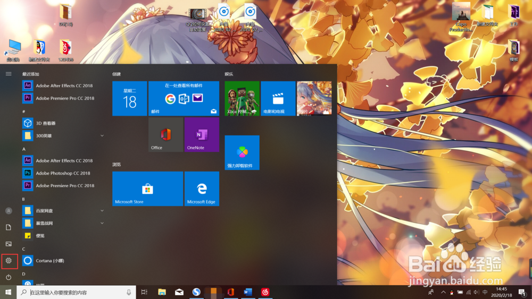Viewport: 532px width, 299px height.
Task: Click the microphone icon in search box
Action: point(129,292)
